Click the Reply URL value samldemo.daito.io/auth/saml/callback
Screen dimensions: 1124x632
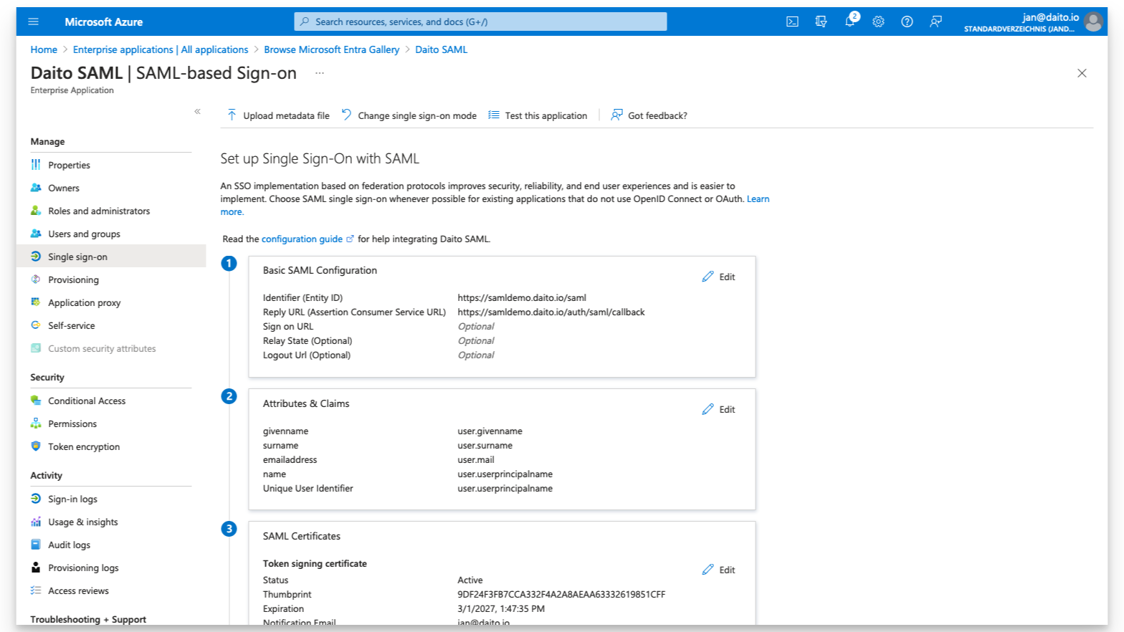(x=551, y=312)
